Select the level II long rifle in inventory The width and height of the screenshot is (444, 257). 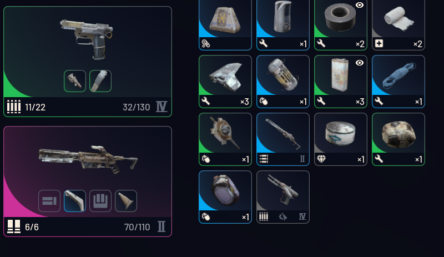coord(283,139)
